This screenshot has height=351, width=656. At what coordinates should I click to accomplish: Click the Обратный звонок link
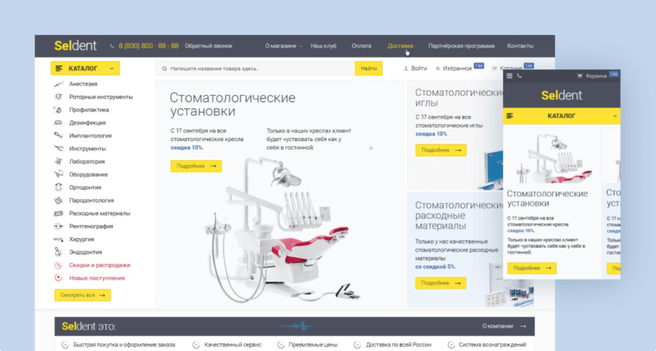tap(209, 46)
